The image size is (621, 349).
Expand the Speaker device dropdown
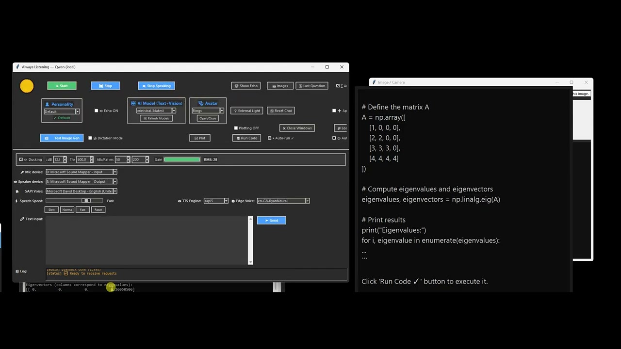click(x=82, y=182)
